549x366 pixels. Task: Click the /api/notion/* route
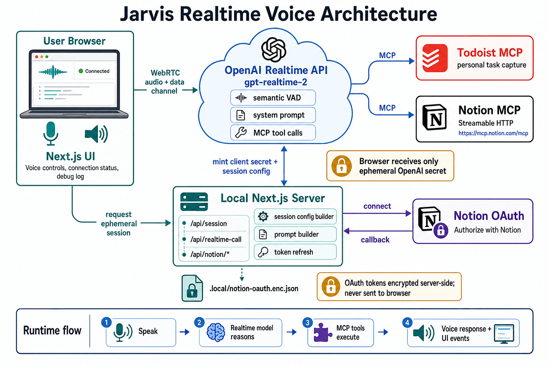[210, 254]
